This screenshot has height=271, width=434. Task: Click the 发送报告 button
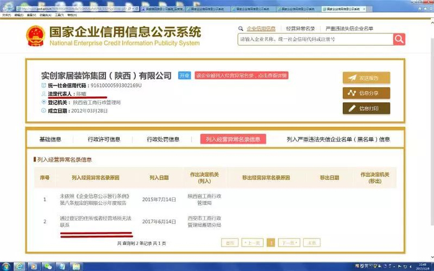(366, 78)
